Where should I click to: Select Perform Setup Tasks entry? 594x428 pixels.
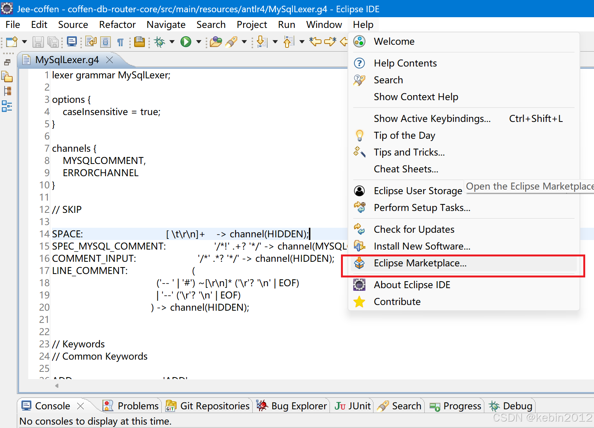click(x=464, y=208)
